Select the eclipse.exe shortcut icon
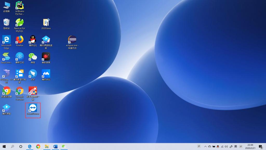 point(72,40)
